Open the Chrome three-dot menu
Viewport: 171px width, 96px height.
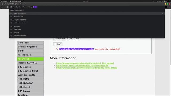point(169,7)
